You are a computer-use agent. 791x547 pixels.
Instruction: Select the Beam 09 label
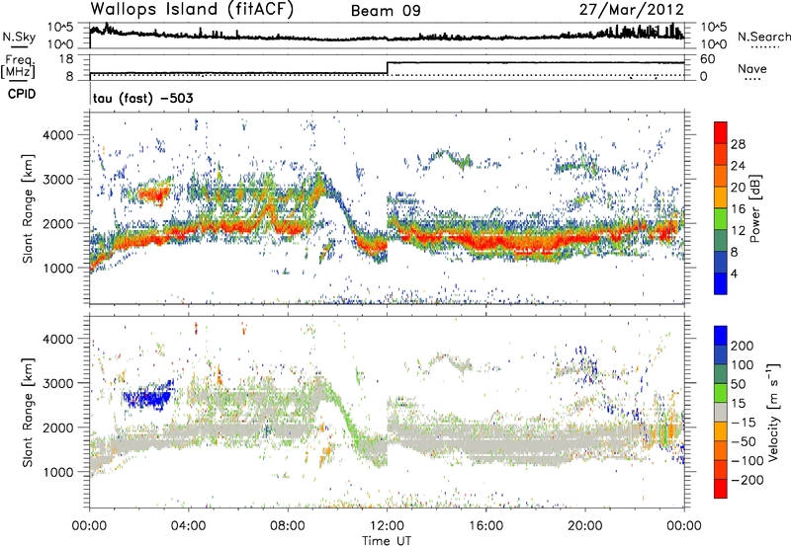386,11
